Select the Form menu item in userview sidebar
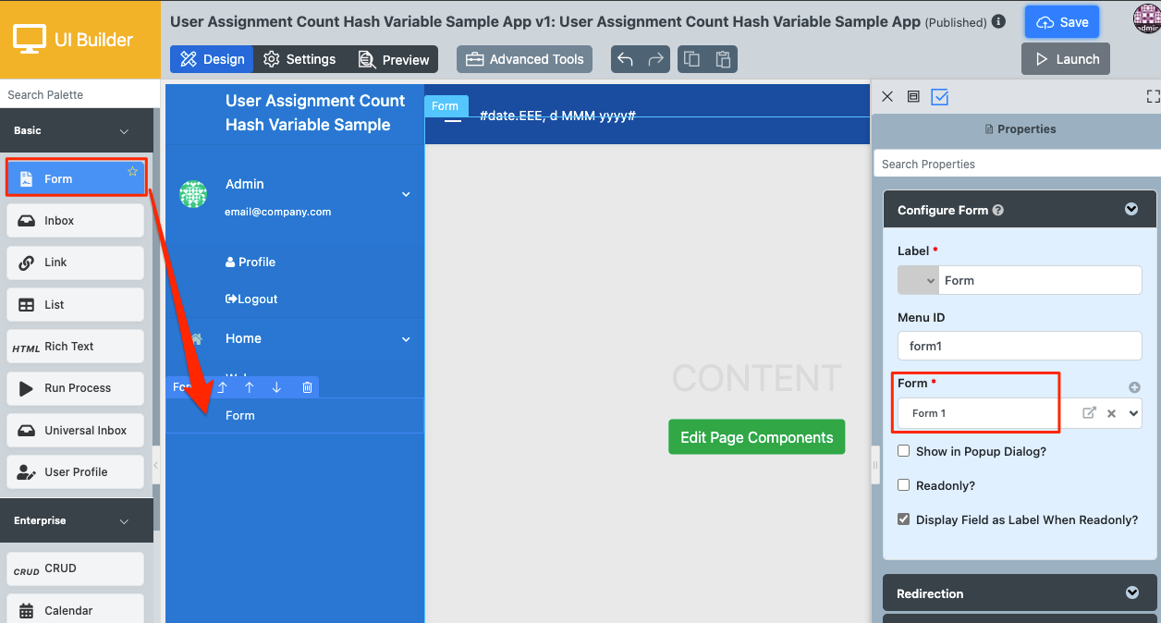 click(x=295, y=415)
